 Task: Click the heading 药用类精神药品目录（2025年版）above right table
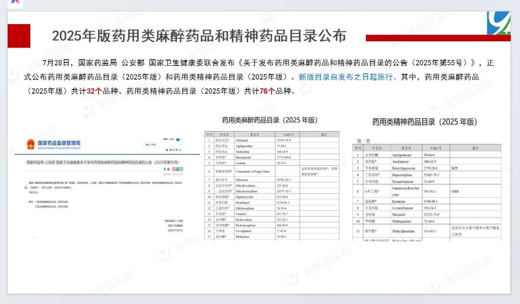[x=425, y=122]
